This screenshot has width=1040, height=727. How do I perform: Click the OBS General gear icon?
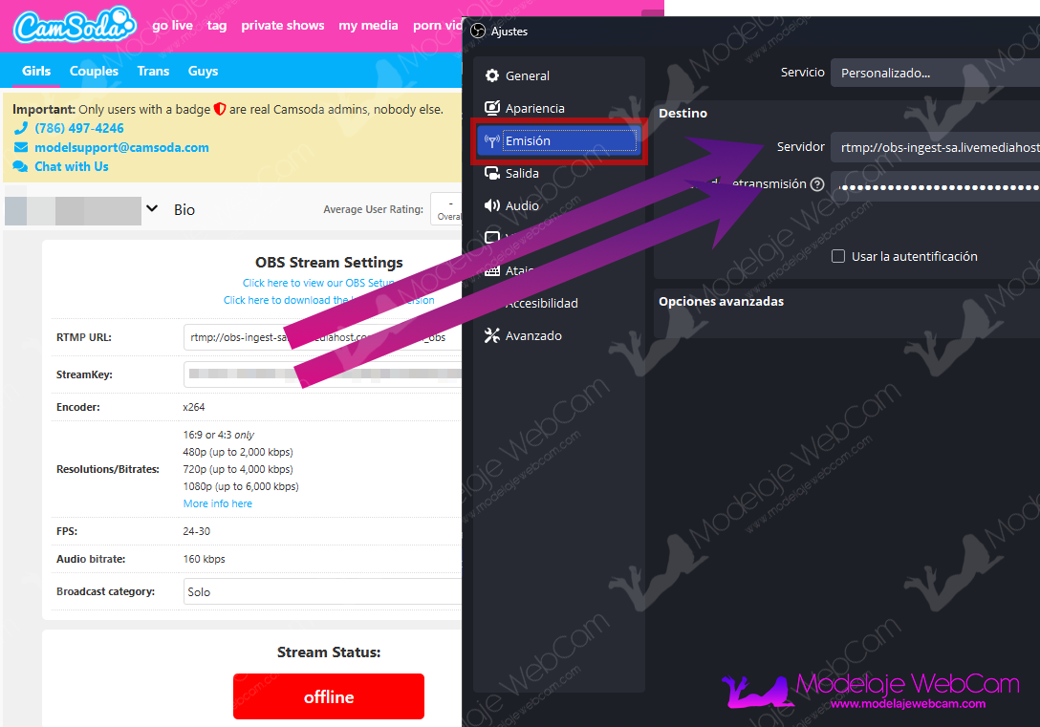(492, 76)
